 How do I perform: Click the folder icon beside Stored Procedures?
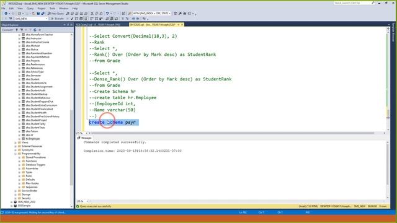click(24, 157)
